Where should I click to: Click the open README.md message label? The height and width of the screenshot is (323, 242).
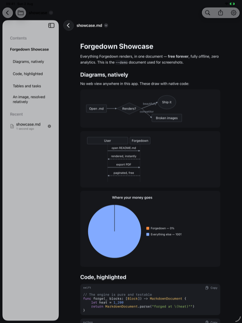coord(124,148)
